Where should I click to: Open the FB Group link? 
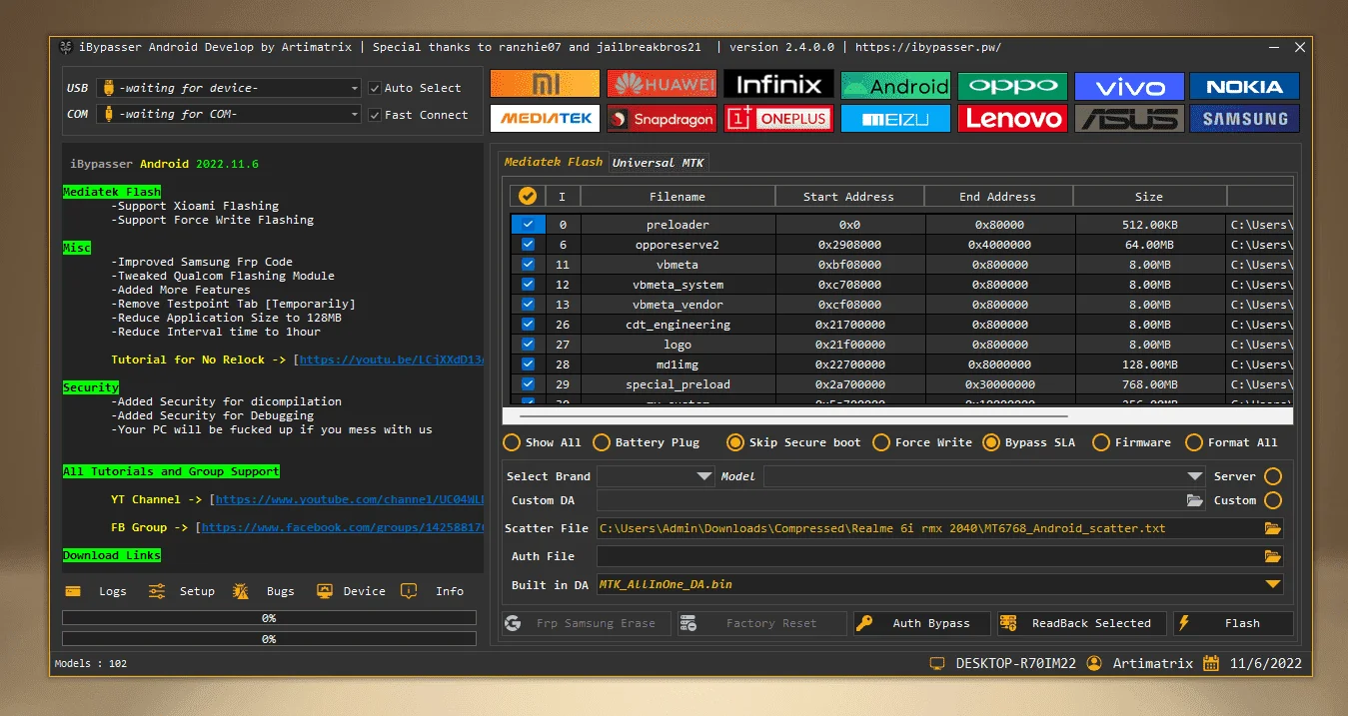(343, 527)
